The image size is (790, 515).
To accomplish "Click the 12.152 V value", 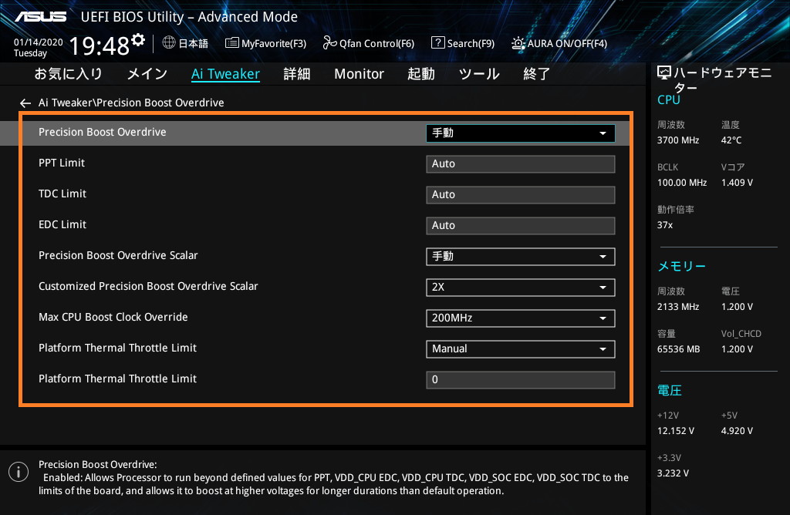I will click(676, 430).
